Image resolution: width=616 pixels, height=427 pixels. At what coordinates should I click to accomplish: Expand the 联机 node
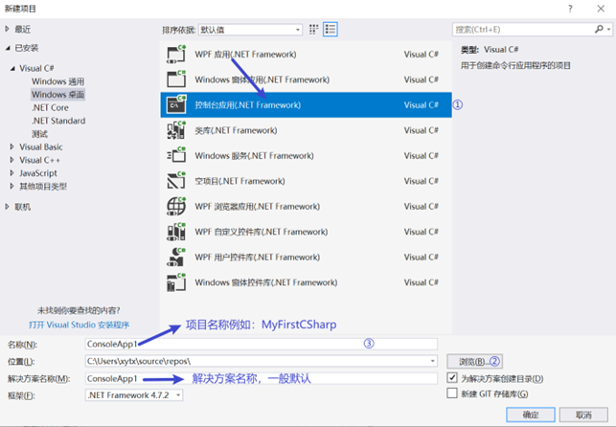tap(7, 207)
